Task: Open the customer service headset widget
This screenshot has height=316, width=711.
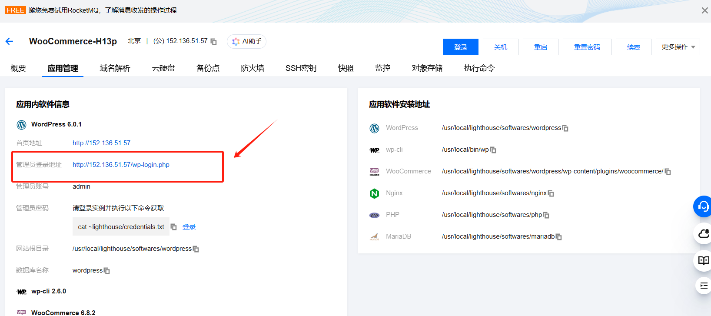Action: click(703, 206)
